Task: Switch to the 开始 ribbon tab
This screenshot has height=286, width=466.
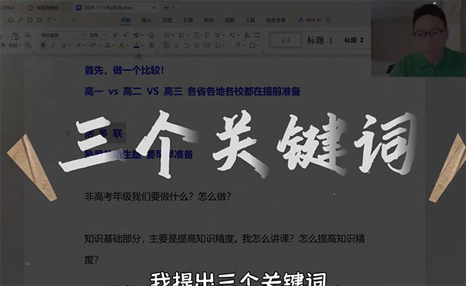Action: [x=126, y=21]
